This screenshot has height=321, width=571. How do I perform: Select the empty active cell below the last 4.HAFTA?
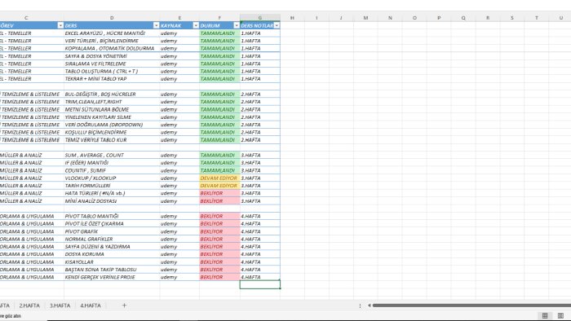pos(260,284)
